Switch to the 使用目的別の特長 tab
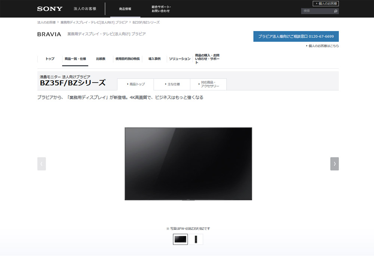Viewport: 374px width, 258px height. click(127, 59)
